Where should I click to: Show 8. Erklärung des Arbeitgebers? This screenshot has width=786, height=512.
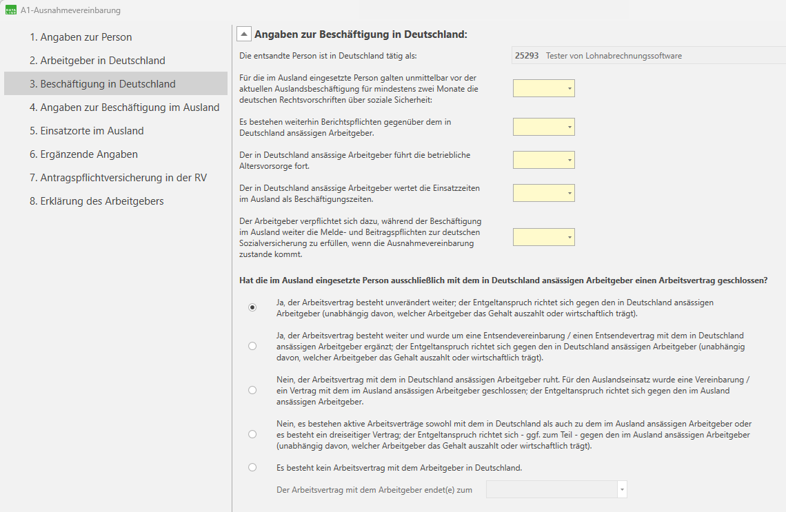(x=102, y=201)
